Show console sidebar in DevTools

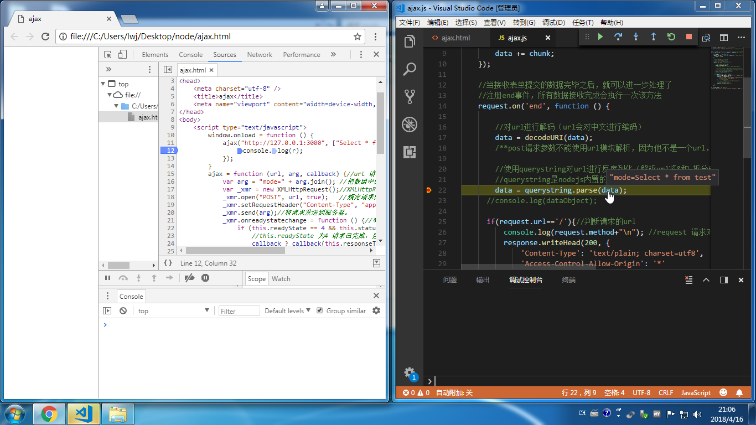[x=107, y=310]
